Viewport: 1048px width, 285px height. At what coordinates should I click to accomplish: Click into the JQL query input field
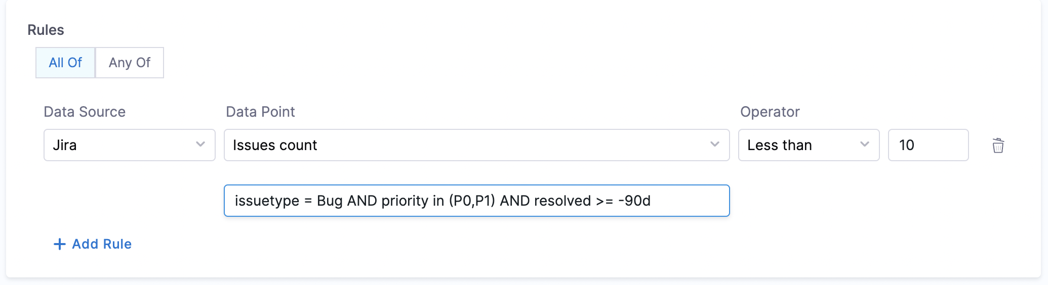476,201
